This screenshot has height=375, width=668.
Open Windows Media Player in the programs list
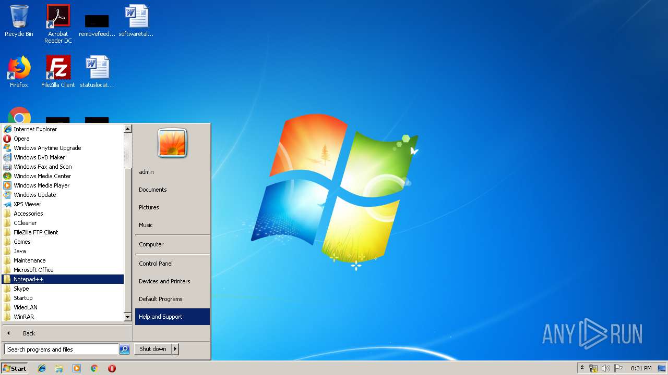[x=63, y=185]
